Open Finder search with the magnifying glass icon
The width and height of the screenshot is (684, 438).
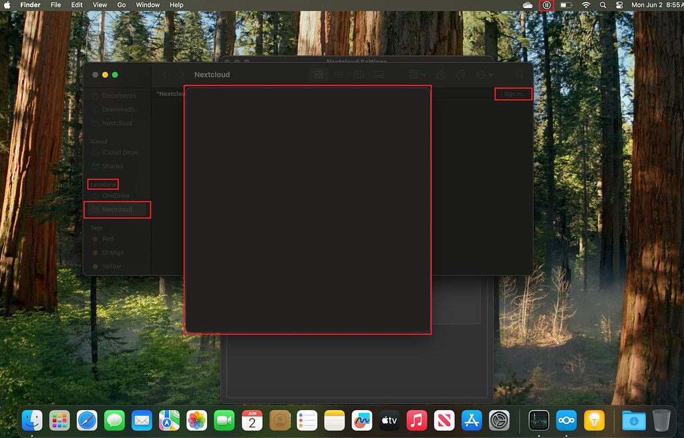point(520,74)
